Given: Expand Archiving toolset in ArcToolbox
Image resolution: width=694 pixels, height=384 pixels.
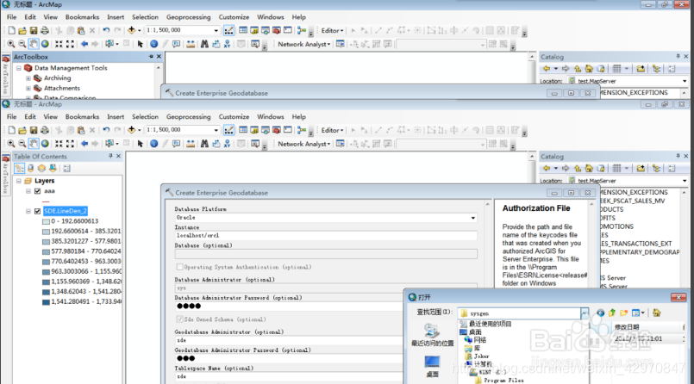Looking at the screenshot, I should coord(28,78).
